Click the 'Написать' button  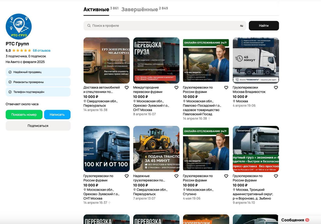pos(57,115)
